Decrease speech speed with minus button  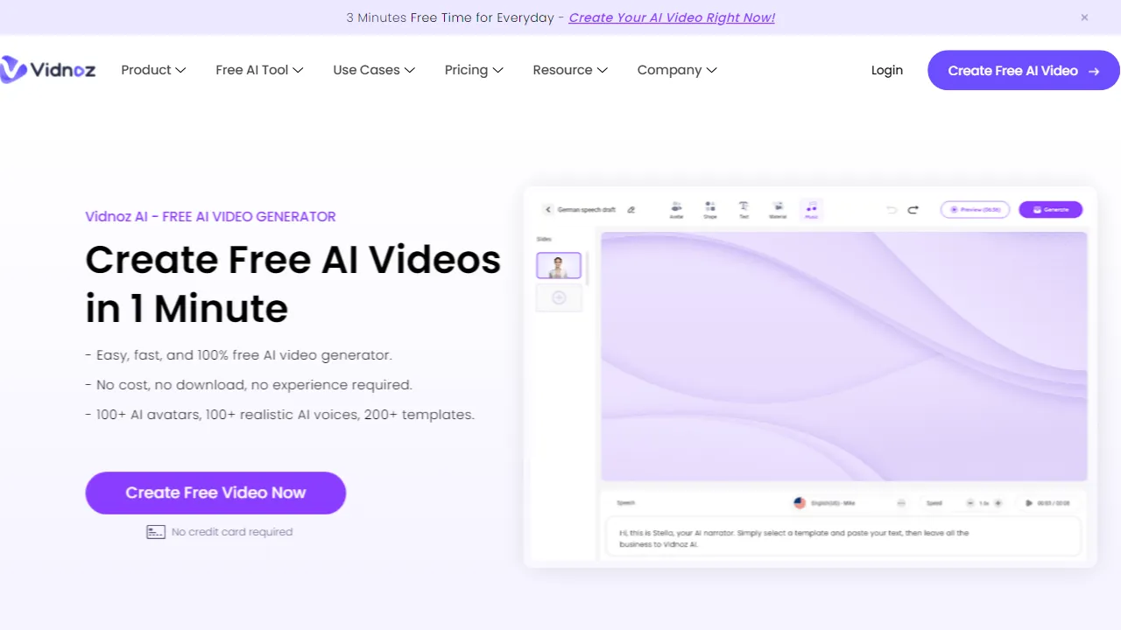(x=970, y=503)
